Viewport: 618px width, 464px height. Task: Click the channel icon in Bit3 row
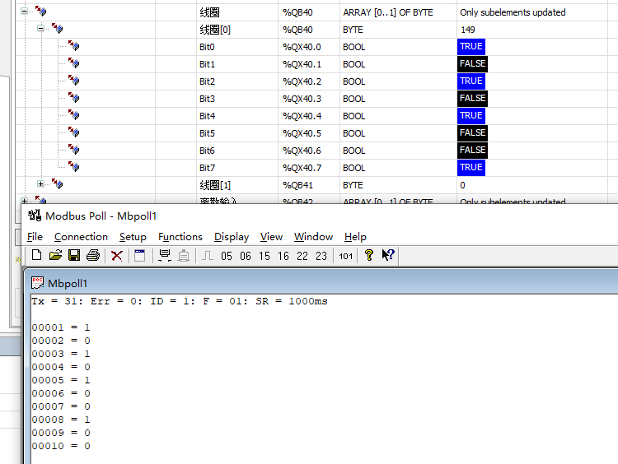pos(73,98)
